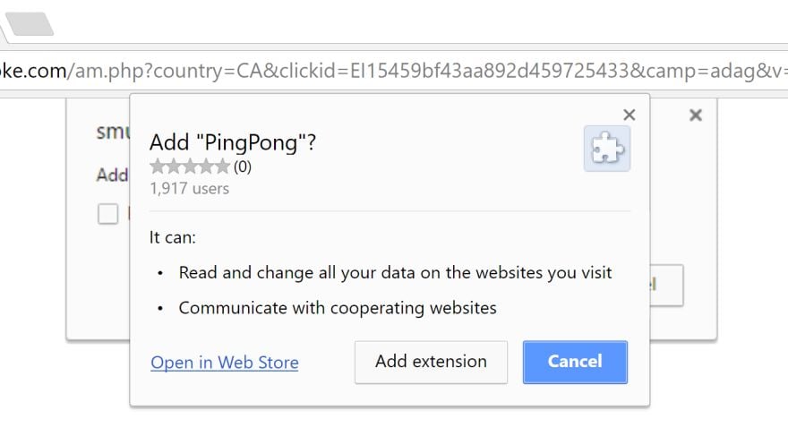Click the "It can:" permissions heading

click(172, 238)
